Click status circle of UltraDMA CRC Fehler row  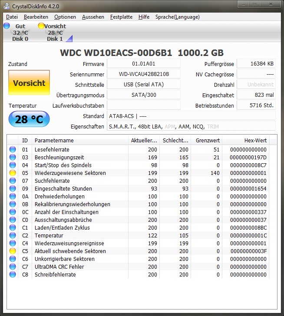pos(13,267)
